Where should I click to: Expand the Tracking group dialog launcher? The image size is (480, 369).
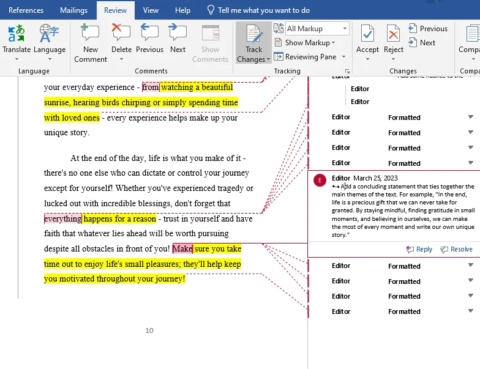pyautogui.click(x=346, y=71)
